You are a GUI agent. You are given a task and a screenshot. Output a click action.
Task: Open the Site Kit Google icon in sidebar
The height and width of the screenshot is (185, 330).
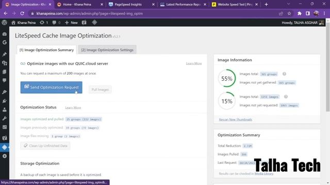pos(5,43)
